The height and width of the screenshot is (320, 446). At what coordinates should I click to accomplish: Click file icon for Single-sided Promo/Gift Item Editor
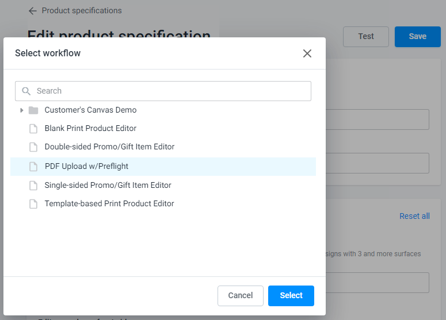coord(33,186)
